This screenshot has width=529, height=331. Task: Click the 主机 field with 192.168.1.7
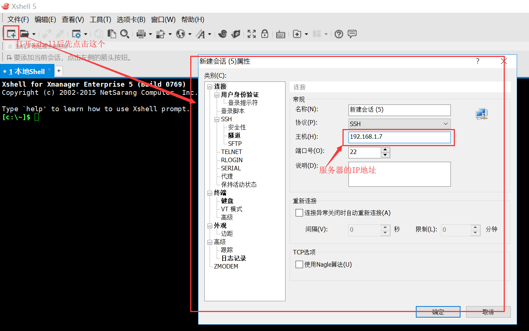click(x=399, y=137)
